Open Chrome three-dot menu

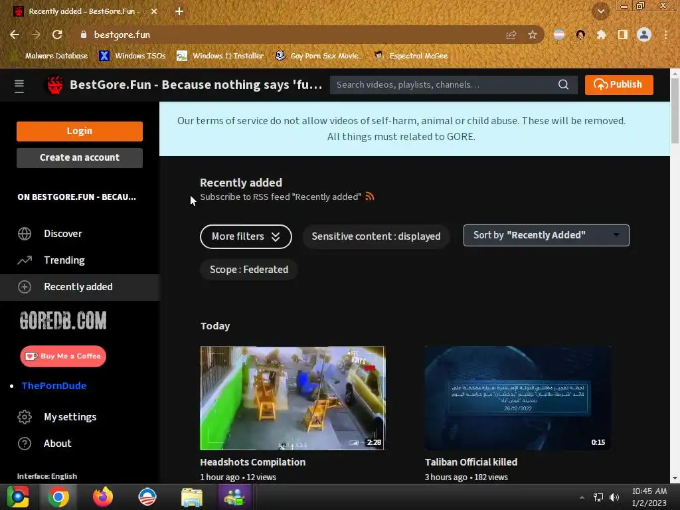665,35
